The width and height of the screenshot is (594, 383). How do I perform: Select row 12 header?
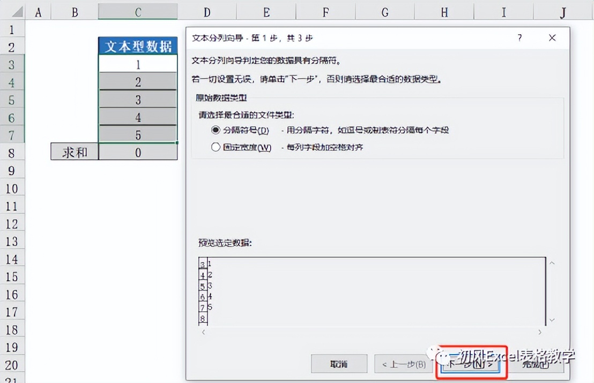coord(12,224)
